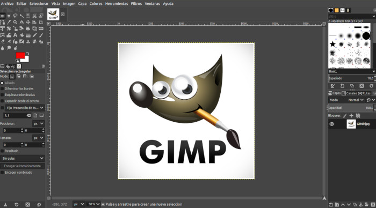Select the Heal bandage tool
The width and height of the screenshot is (376, 208).
pyautogui.click(x=34, y=42)
